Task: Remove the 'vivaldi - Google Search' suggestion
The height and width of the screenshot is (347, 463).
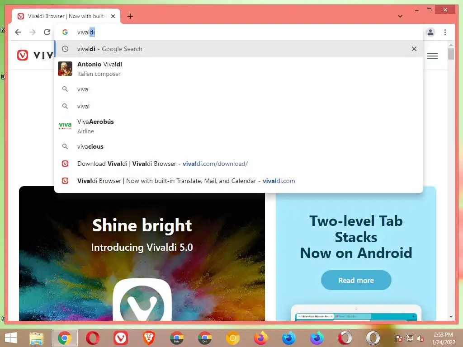Action: pyautogui.click(x=414, y=49)
